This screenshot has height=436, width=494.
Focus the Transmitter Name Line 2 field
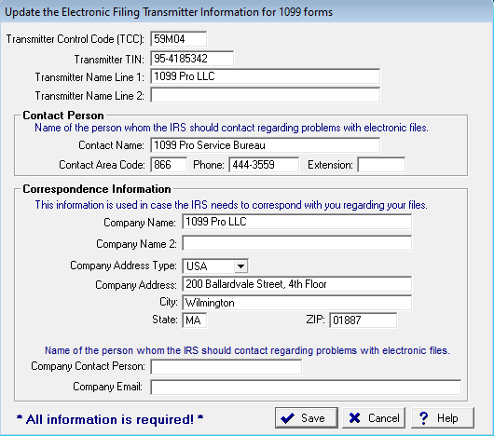pyautogui.click(x=265, y=95)
